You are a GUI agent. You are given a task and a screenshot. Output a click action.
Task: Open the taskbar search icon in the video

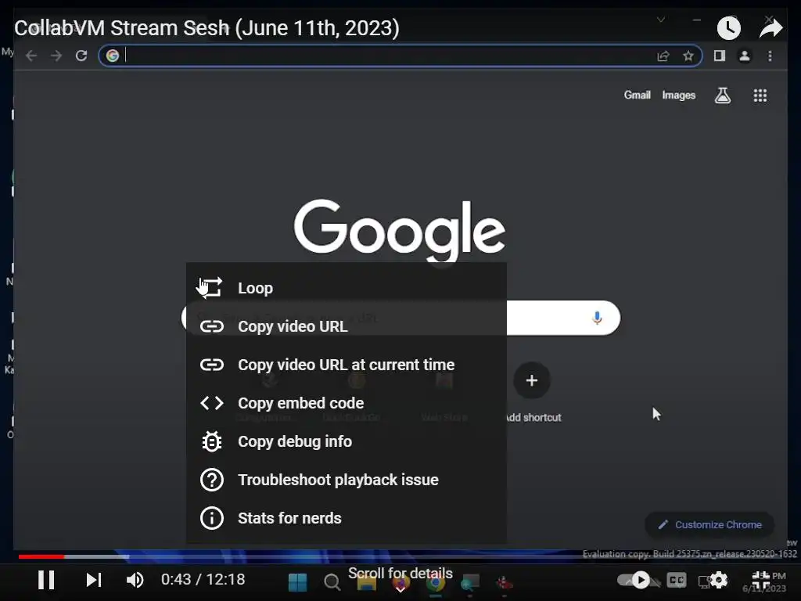[332, 582]
